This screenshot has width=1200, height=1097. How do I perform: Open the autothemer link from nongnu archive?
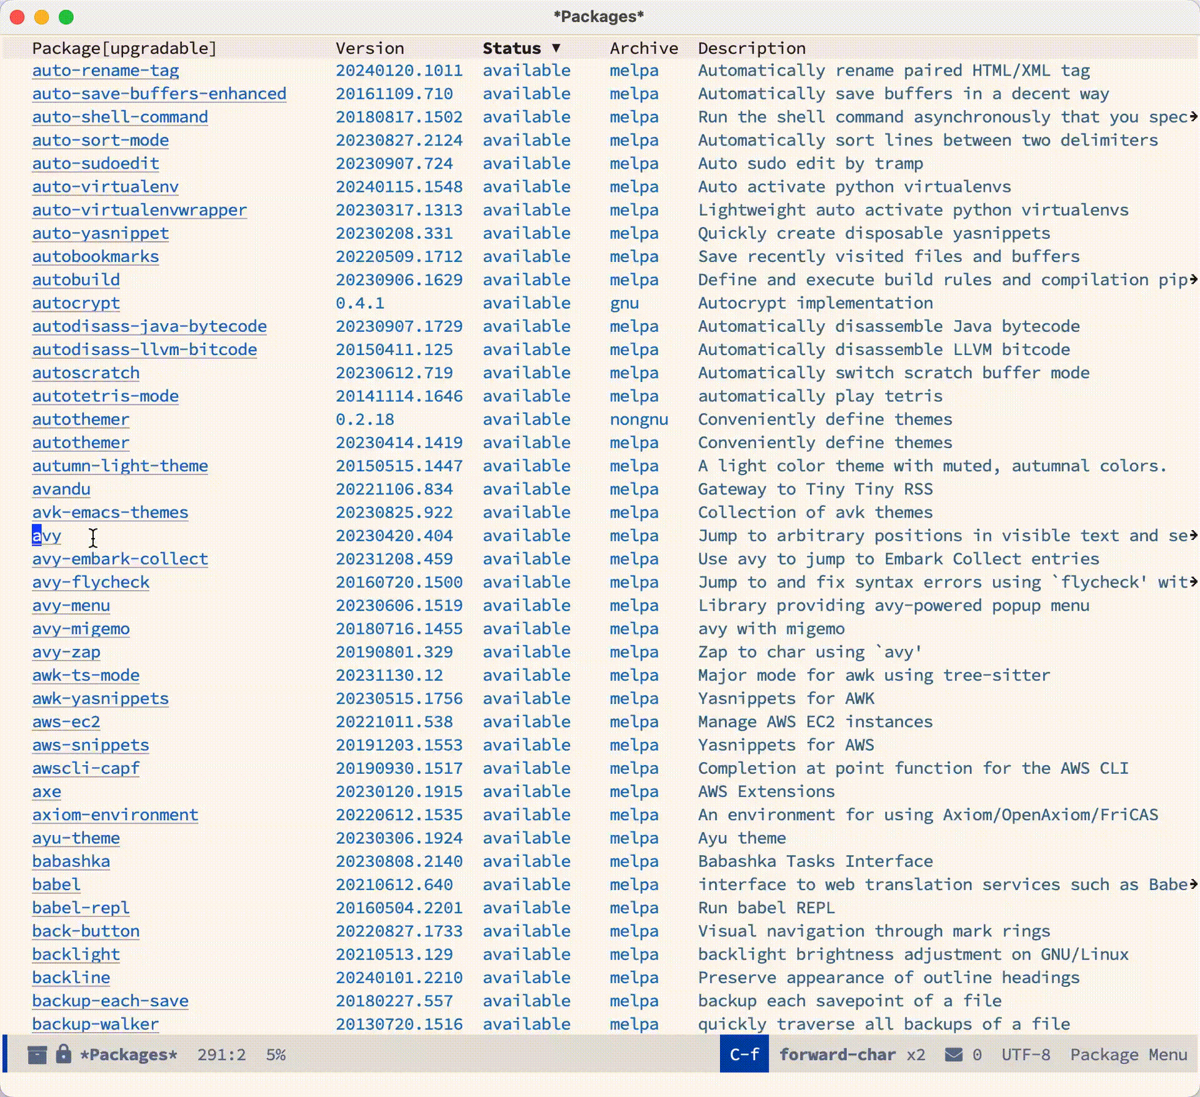point(81,419)
